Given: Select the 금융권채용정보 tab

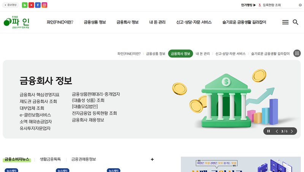Looking at the screenshot, I should 84,159.
